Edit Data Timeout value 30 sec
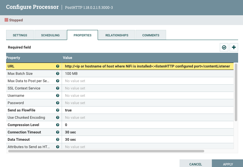Image resolution: width=243 pixels, height=167 pixels. (148, 140)
